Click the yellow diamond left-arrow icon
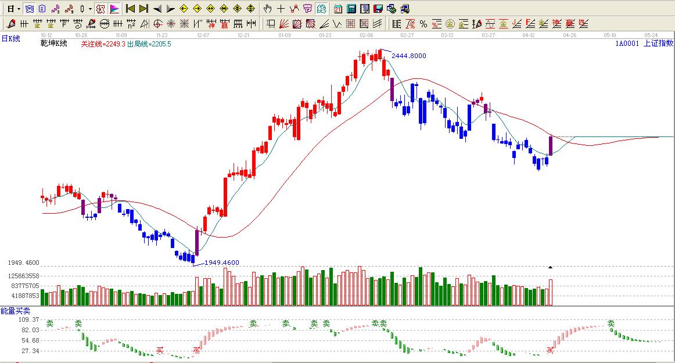 tap(184, 9)
